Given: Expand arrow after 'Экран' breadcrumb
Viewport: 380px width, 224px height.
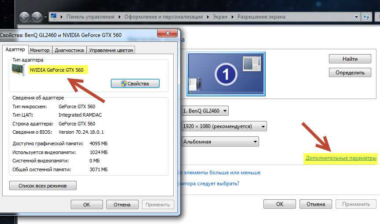Looking at the screenshot, I should tap(232, 17).
